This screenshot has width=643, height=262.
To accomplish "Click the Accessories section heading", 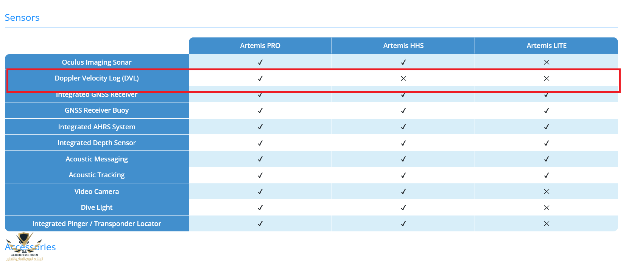I will pos(30,247).
